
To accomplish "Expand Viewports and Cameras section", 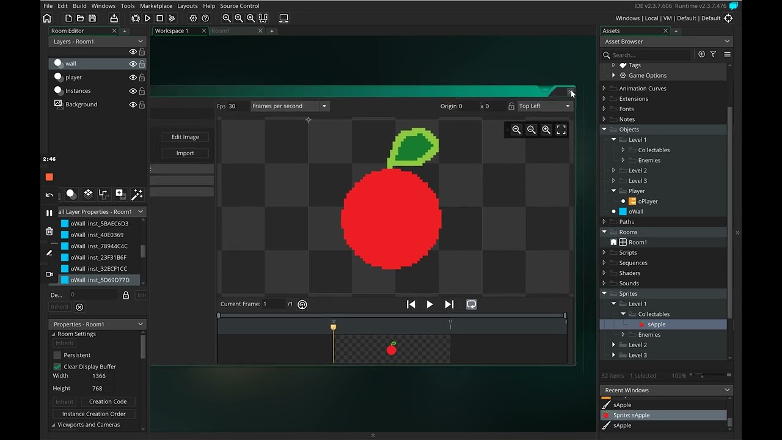I will pyautogui.click(x=53, y=425).
